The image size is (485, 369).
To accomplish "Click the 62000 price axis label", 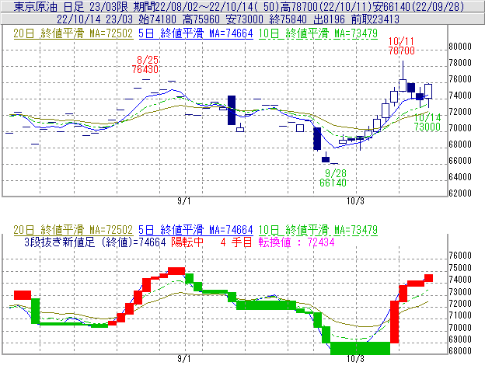I will pyautogui.click(x=460, y=193).
